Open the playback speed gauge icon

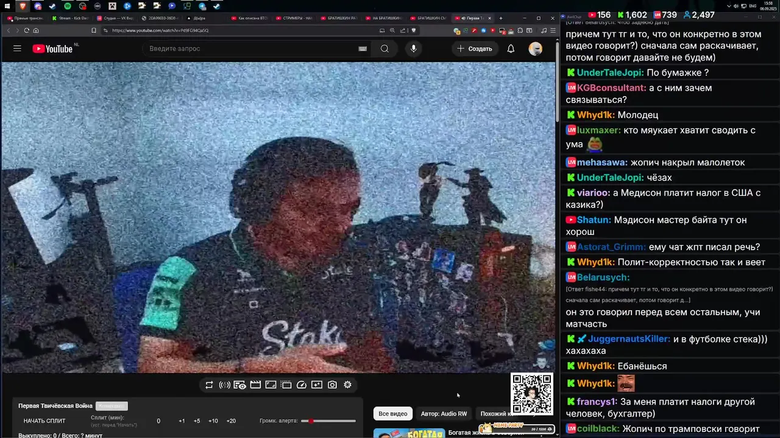[302, 385]
